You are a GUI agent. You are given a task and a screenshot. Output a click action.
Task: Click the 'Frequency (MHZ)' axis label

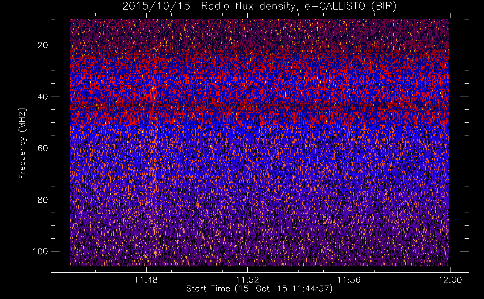click(22, 144)
